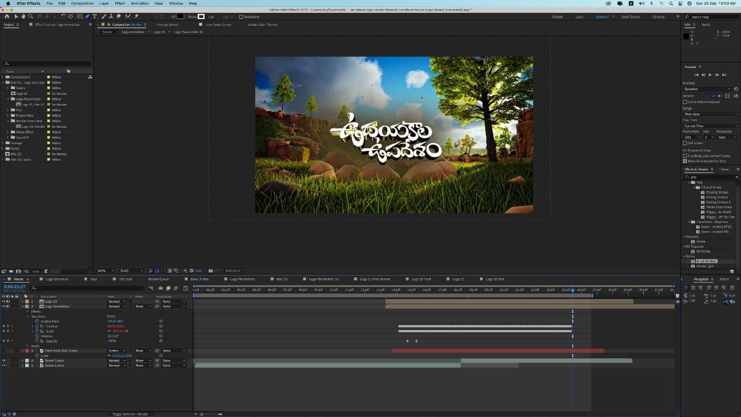Open the Animation menu
The width and height of the screenshot is (741, 417).
[x=140, y=3]
